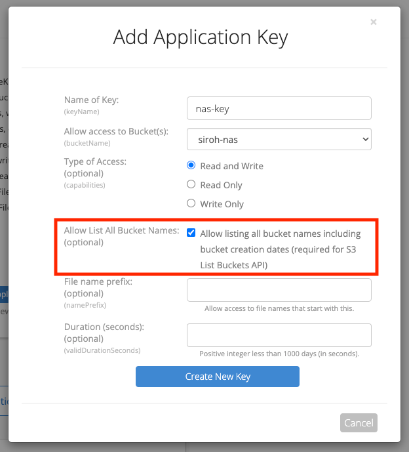The image size is (409, 452).
Task: Select the Read Only radio button
Action: click(x=191, y=184)
